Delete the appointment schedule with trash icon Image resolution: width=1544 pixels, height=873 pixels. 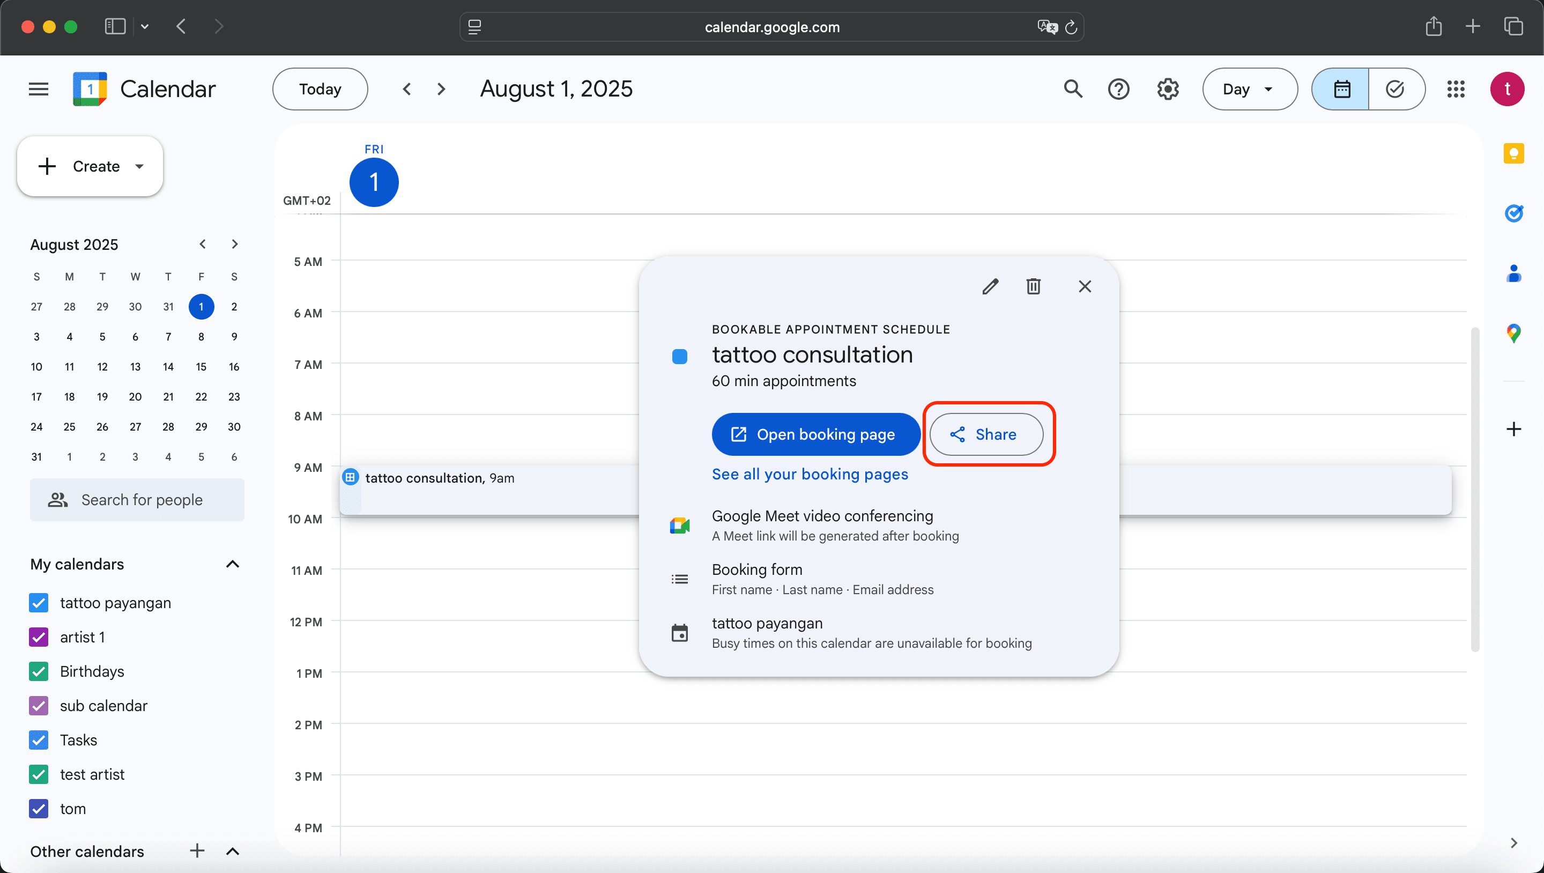click(1033, 286)
